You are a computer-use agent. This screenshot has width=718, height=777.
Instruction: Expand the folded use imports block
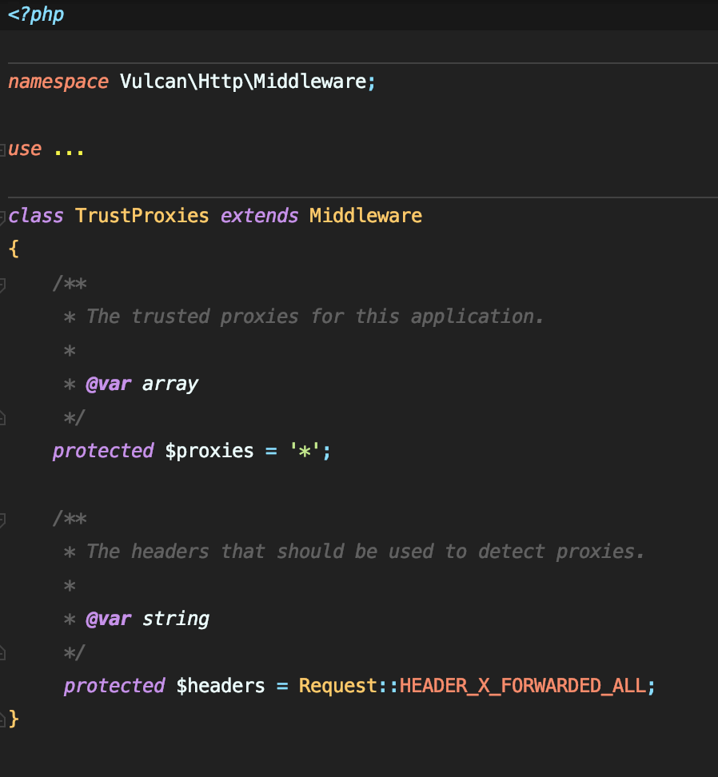coord(3,149)
